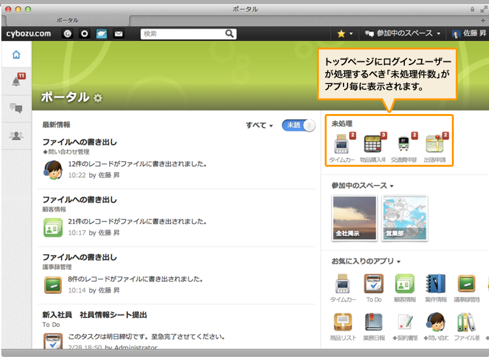Image resolution: width=489 pixels, height=357 pixels.
Task: Click the 検索 search field
Action: (183, 33)
